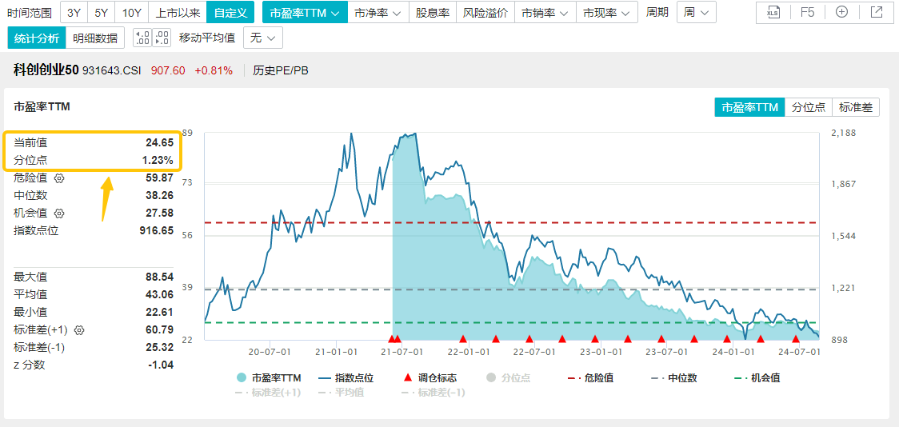899x427 pixels.
Task: Click the 上市以来 range button
Action: 178,12
